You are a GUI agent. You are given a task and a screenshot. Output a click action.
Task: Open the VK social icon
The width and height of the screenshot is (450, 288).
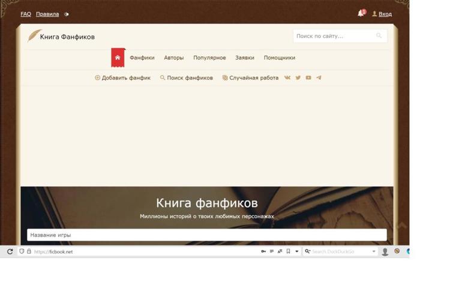pos(287,77)
